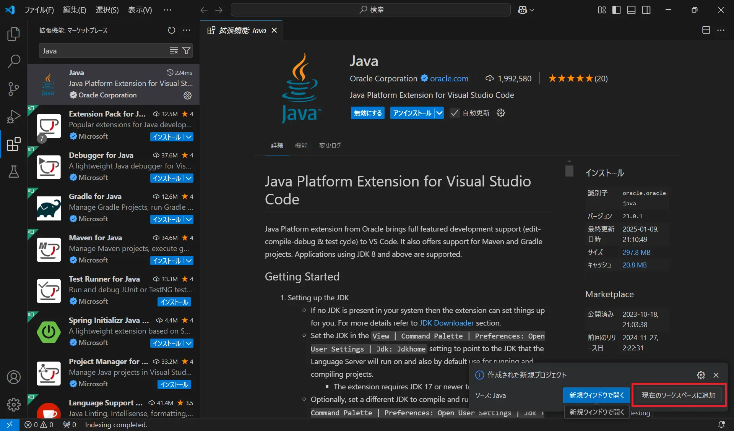734x431 pixels.
Task: Toggle secondary side bar visibility
Action: (646, 10)
